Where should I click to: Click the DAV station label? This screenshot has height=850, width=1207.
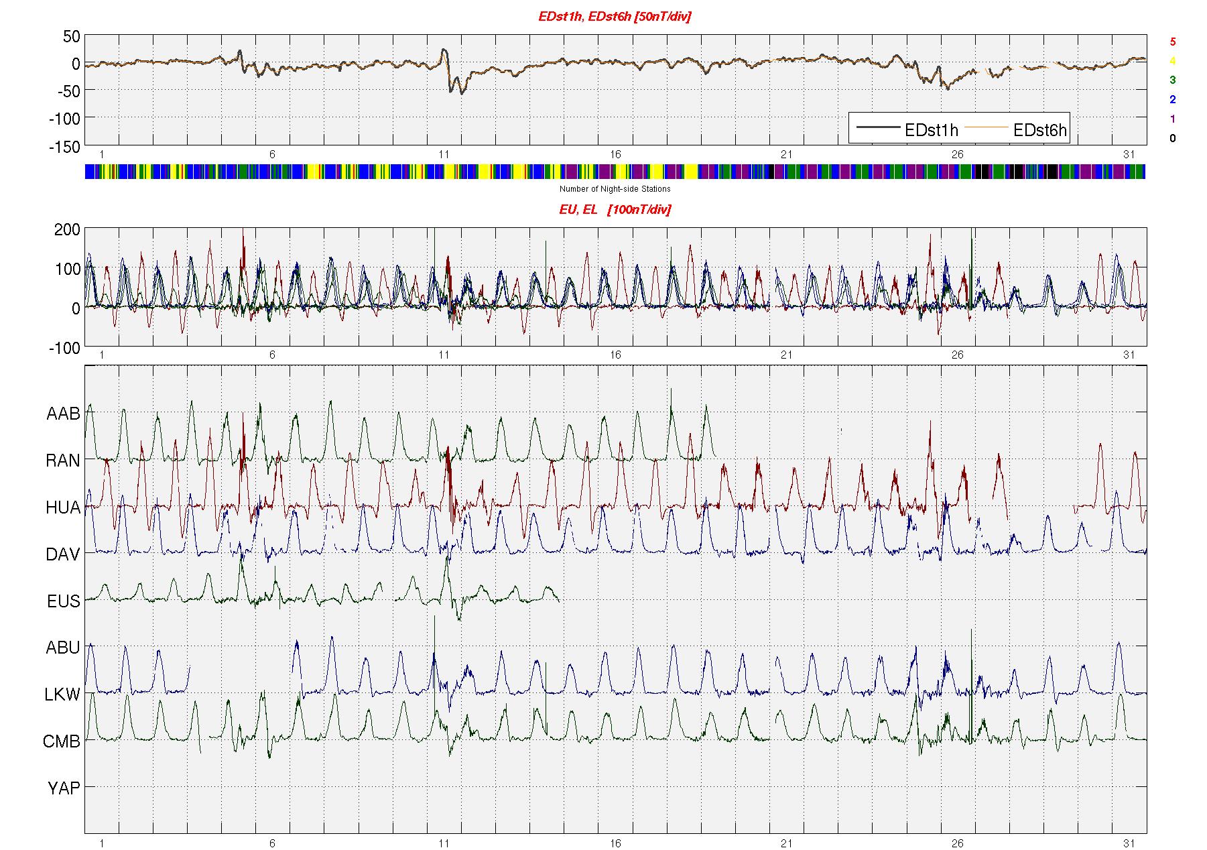coord(63,554)
